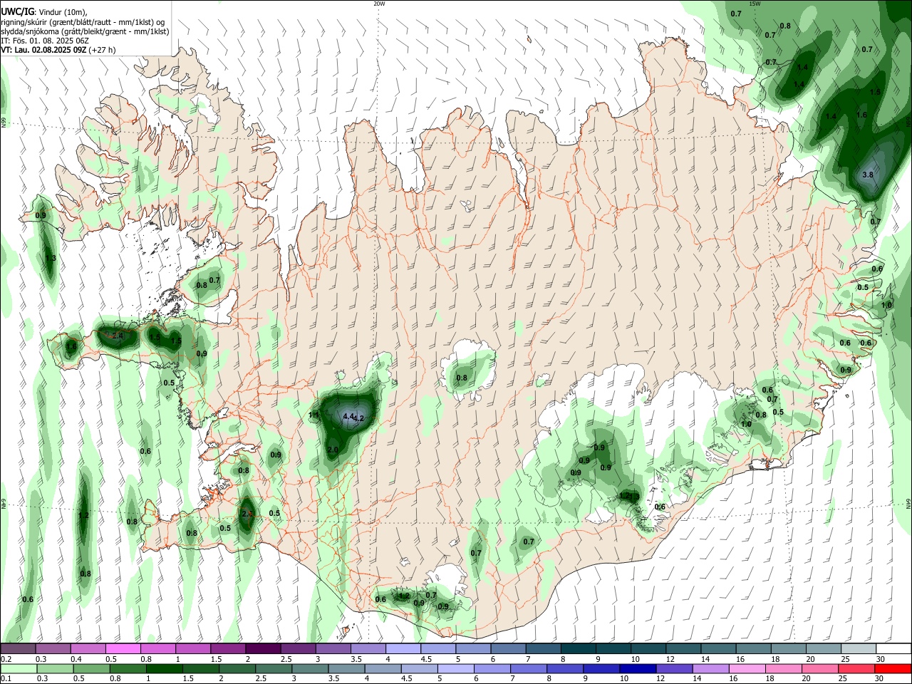Click the 2.4 value on Snæfellsnes peninsula
Screen dimensions: 912x684
point(118,336)
